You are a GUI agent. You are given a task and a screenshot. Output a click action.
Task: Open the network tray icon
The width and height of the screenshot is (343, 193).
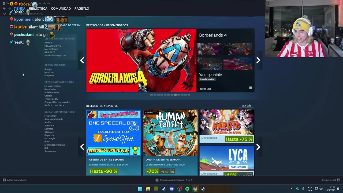(x=316, y=189)
